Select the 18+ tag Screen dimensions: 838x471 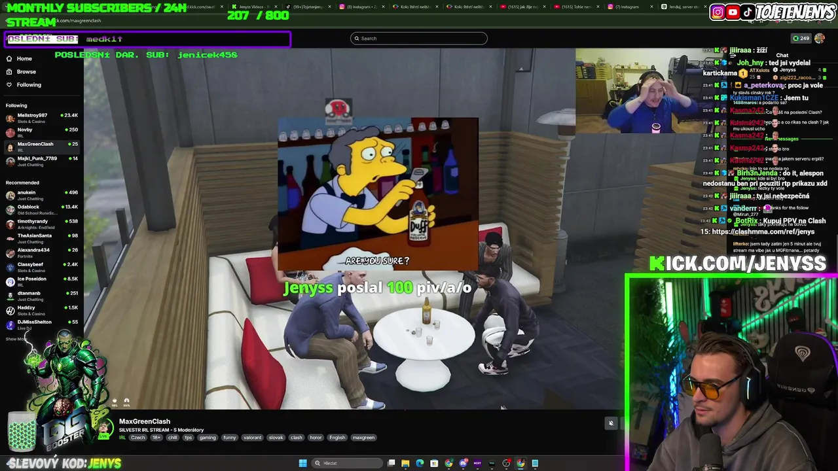(156, 438)
